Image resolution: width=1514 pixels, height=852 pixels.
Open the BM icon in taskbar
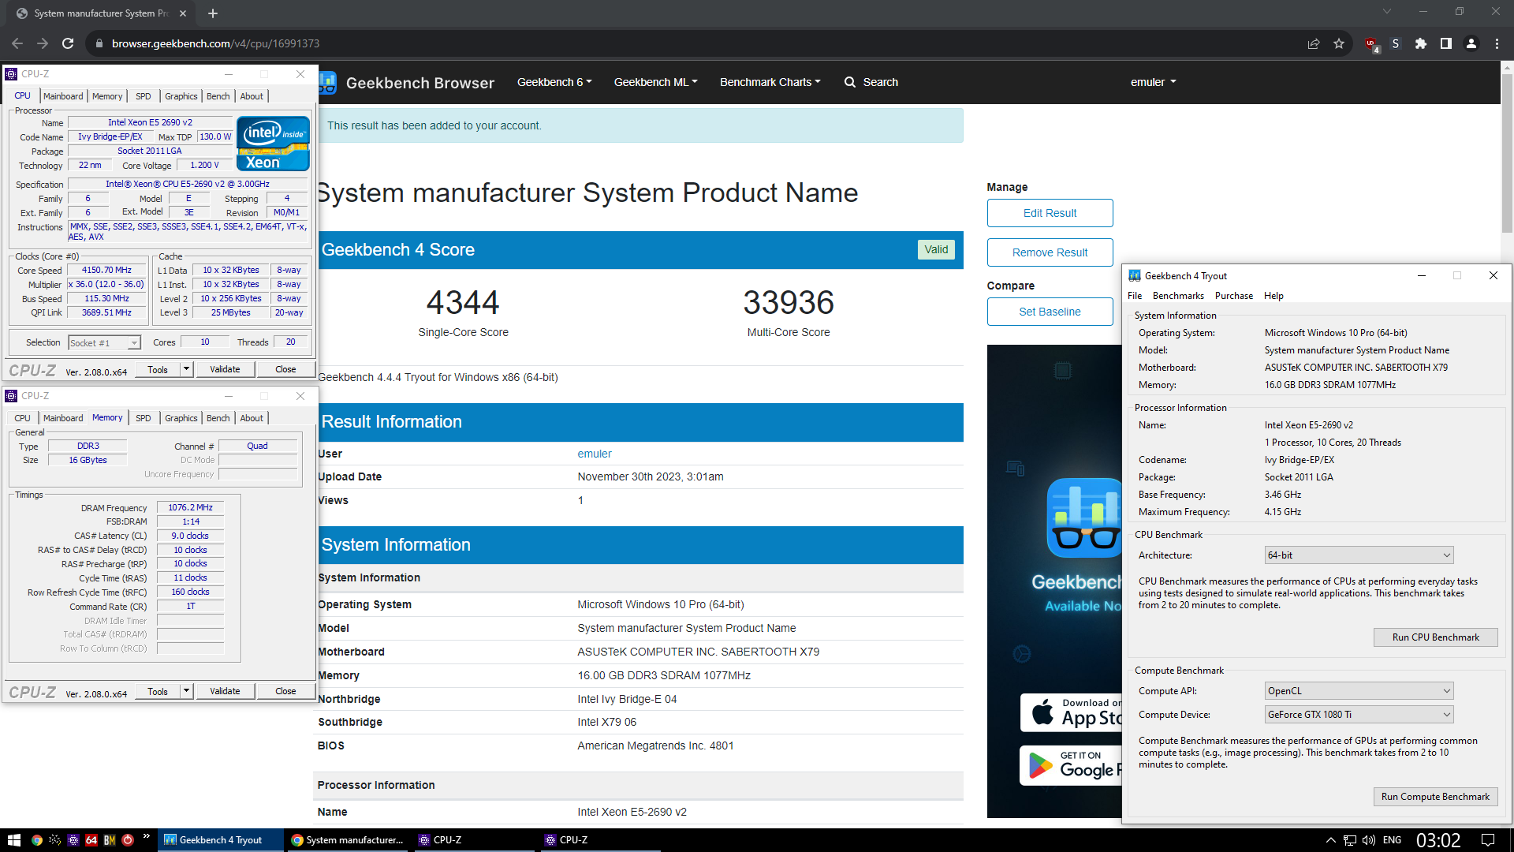click(110, 840)
